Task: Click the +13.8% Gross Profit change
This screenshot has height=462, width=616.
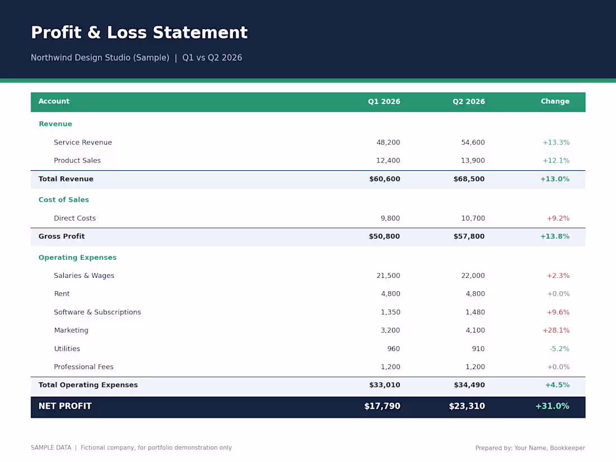Action: [555, 236]
